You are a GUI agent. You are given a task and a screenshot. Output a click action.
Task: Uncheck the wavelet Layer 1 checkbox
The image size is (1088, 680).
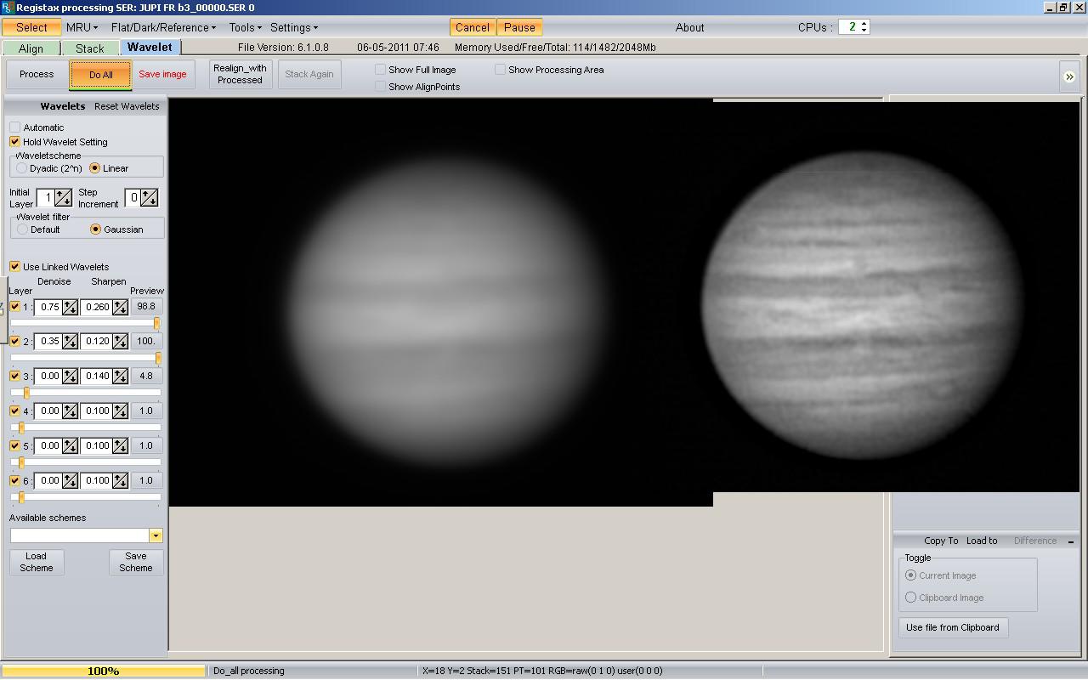pyautogui.click(x=14, y=307)
